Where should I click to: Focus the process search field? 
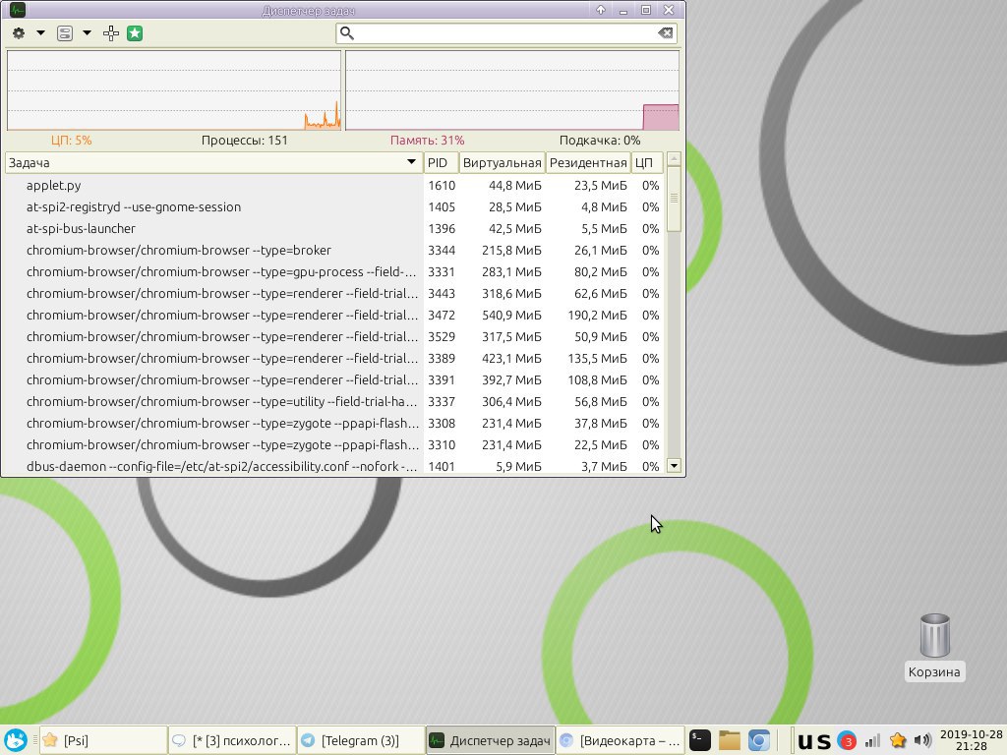[x=506, y=33]
